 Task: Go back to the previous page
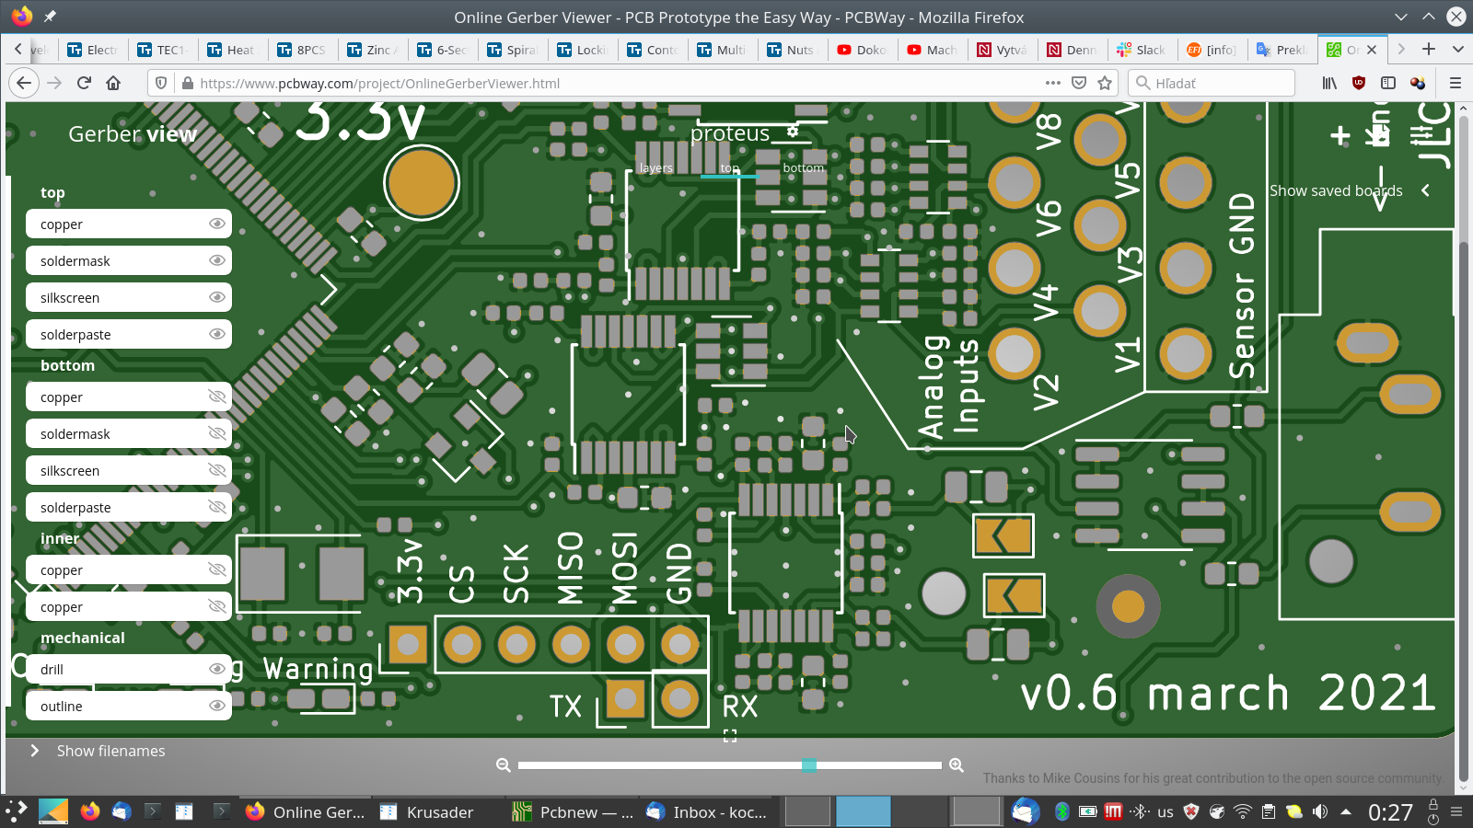(x=24, y=83)
